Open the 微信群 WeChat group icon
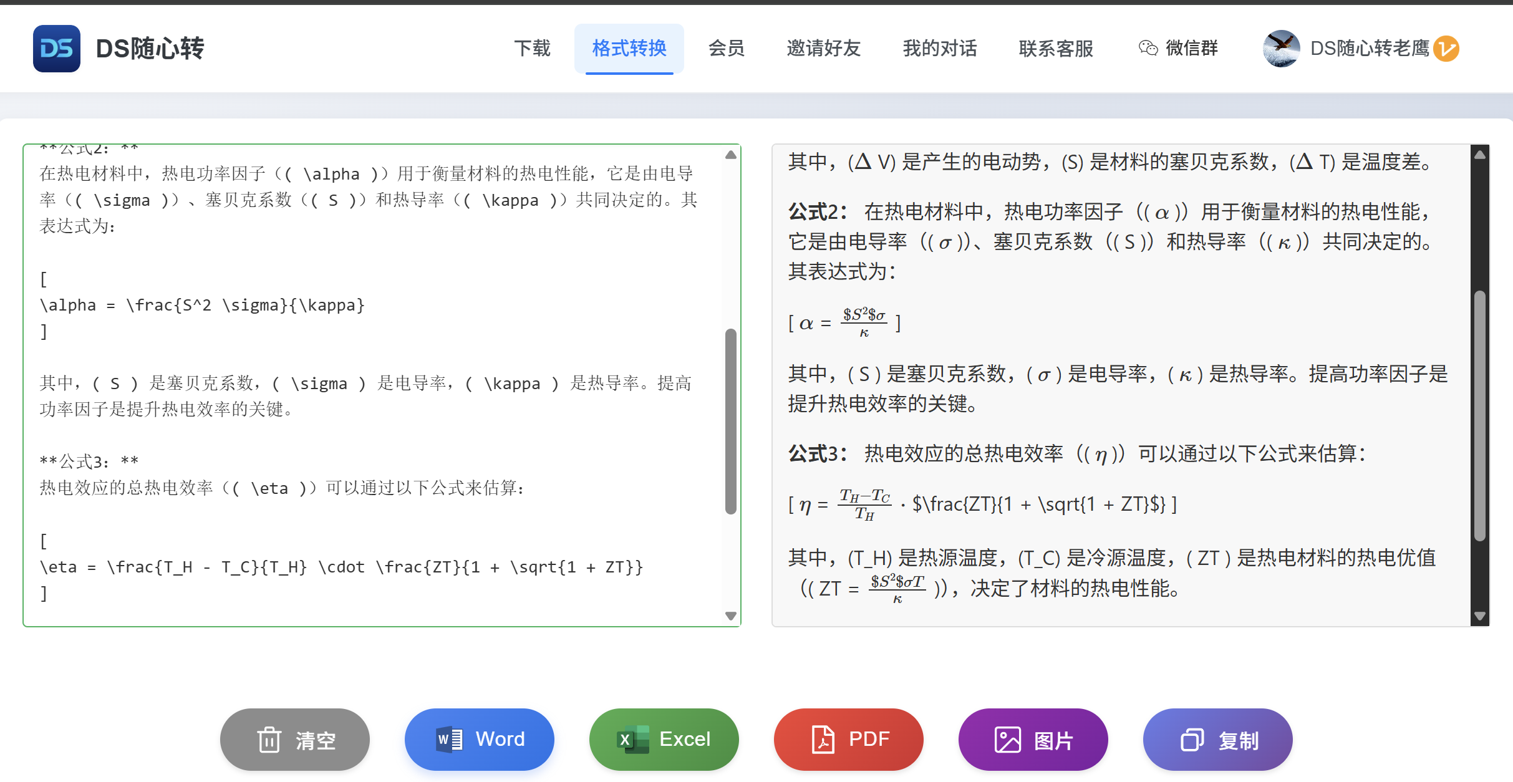The width and height of the screenshot is (1513, 782). [x=1148, y=48]
